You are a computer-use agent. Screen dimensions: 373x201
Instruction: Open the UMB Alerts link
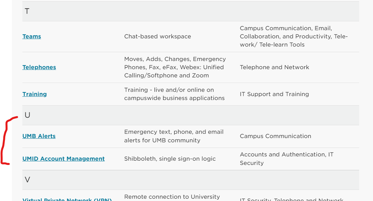point(39,136)
